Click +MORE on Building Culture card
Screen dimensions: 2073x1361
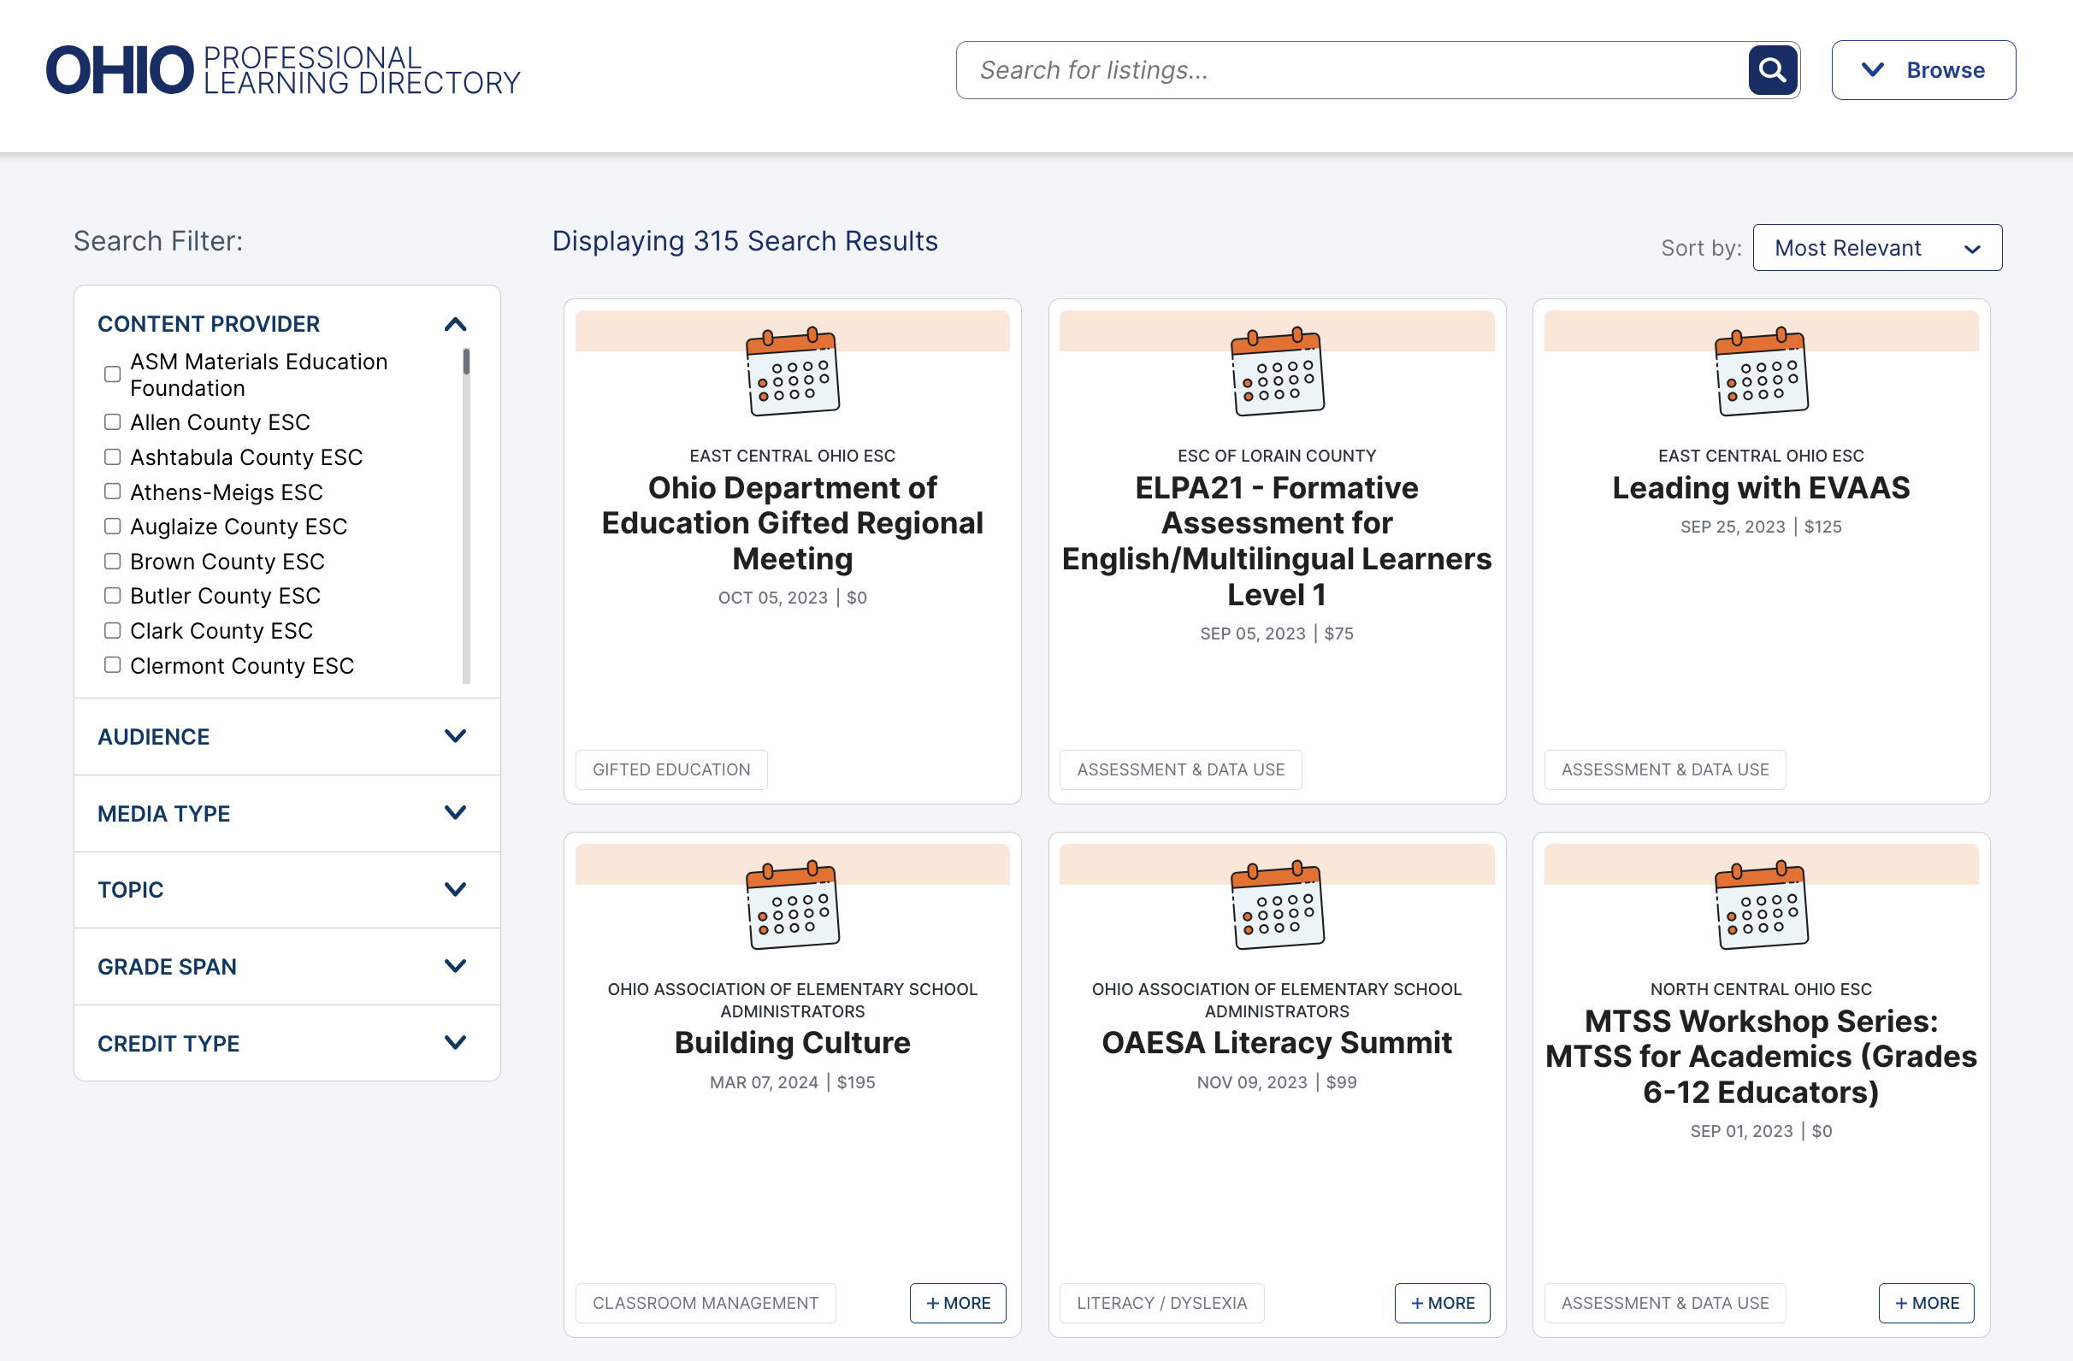[x=958, y=1303]
